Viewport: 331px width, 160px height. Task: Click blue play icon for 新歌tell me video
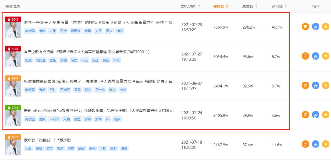click(316, 115)
